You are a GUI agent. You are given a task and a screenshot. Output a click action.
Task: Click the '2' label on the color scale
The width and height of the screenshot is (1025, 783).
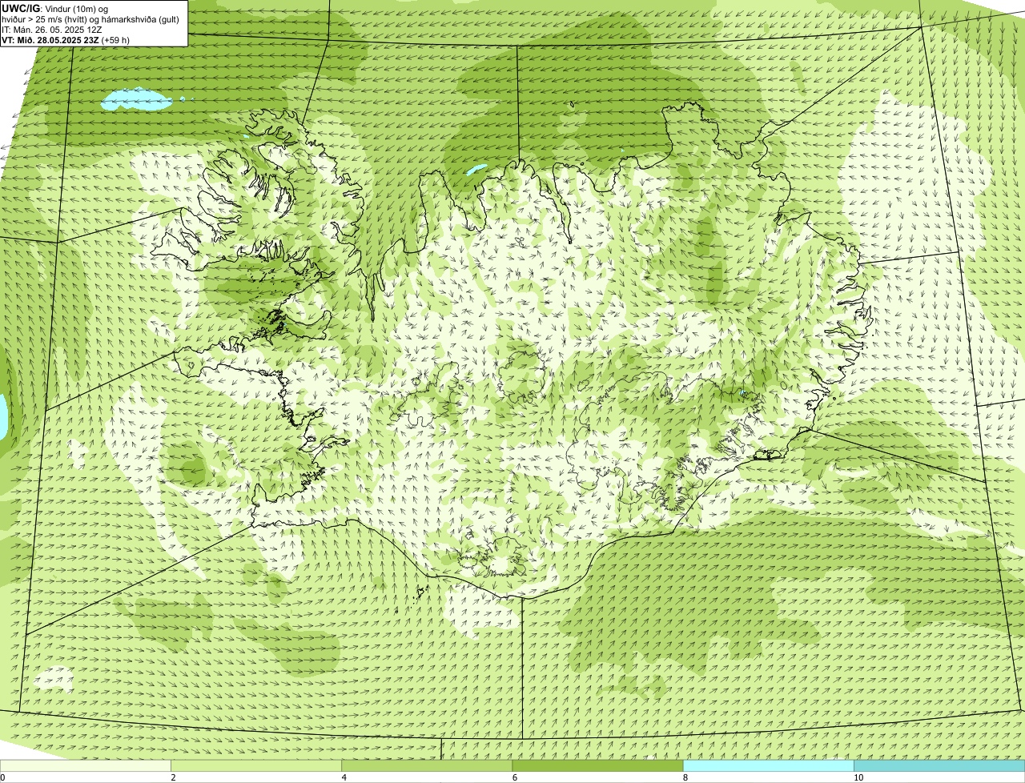pyautogui.click(x=173, y=777)
